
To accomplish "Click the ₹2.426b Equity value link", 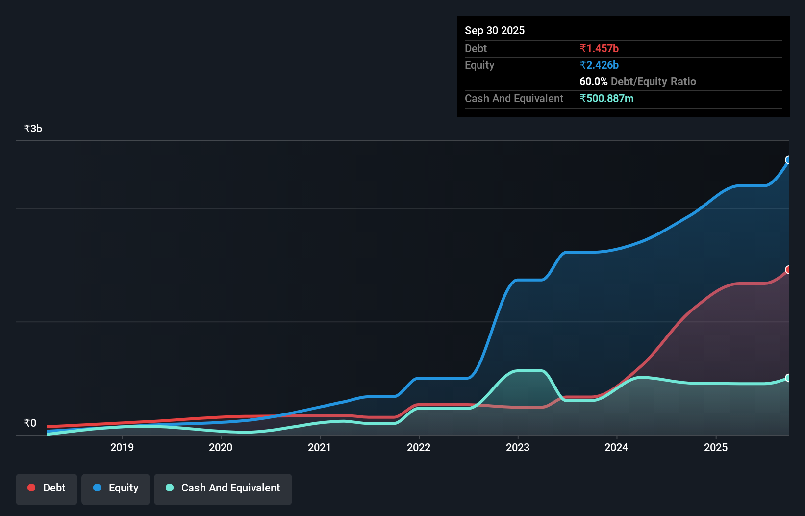I will click(x=599, y=65).
